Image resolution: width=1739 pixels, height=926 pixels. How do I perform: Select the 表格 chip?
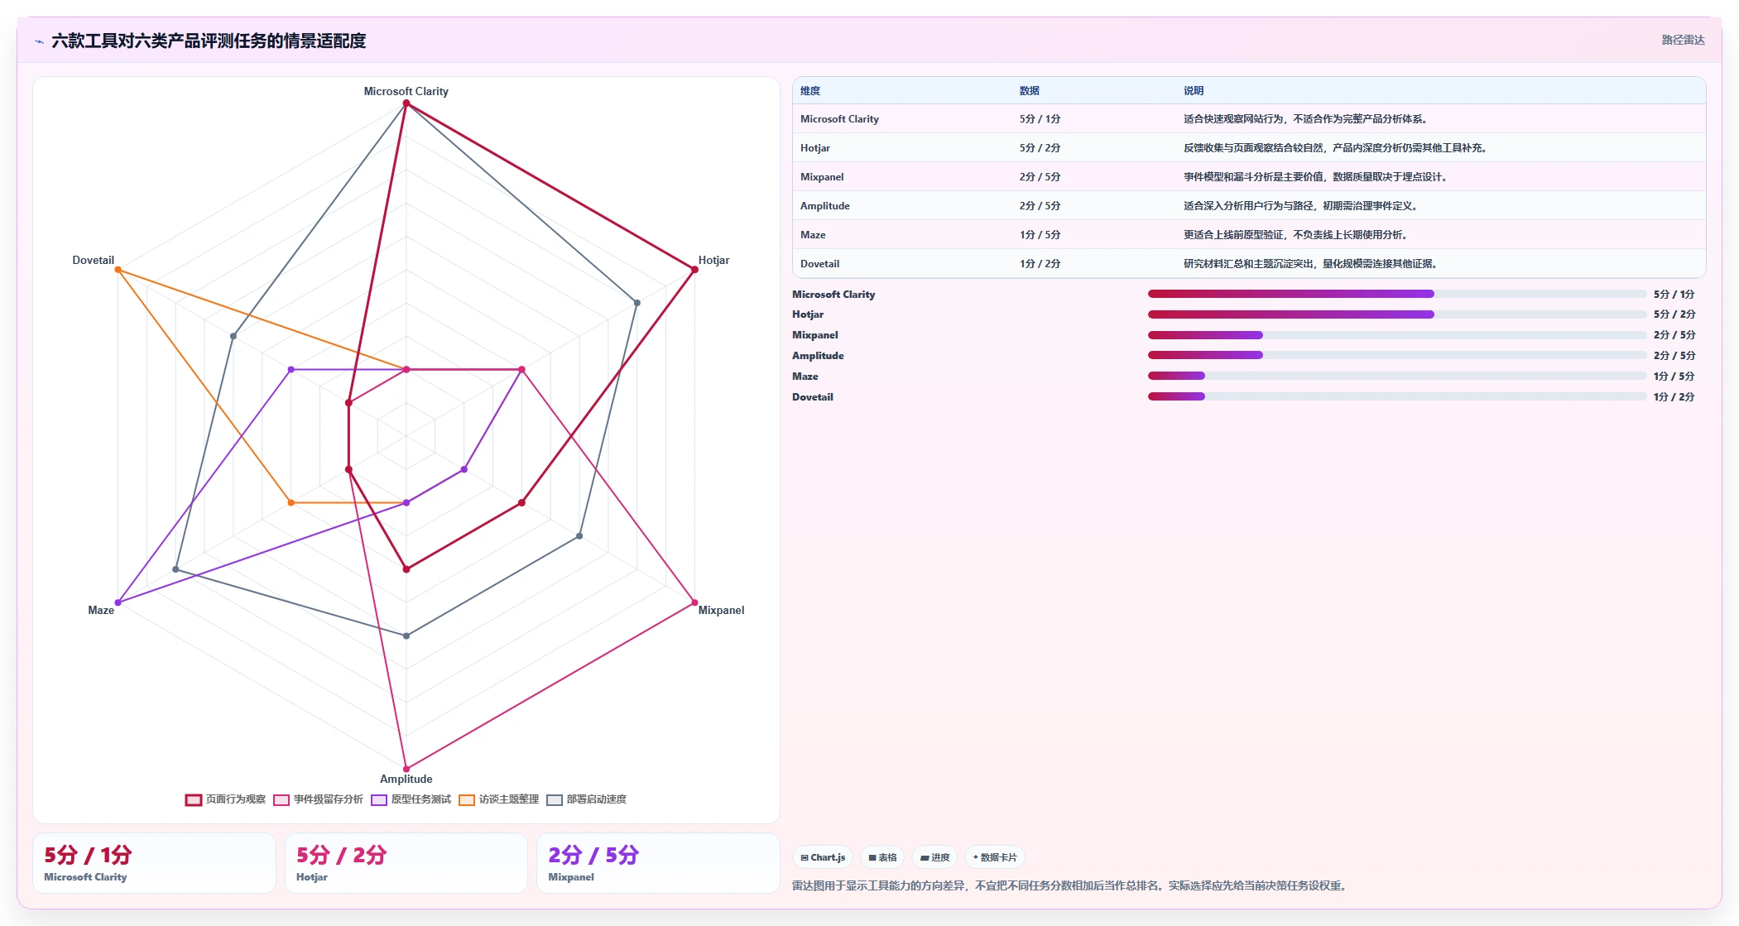pos(882,857)
